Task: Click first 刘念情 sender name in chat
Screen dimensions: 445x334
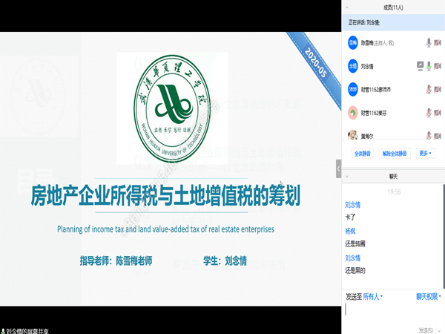Action: [x=353, y=205]
